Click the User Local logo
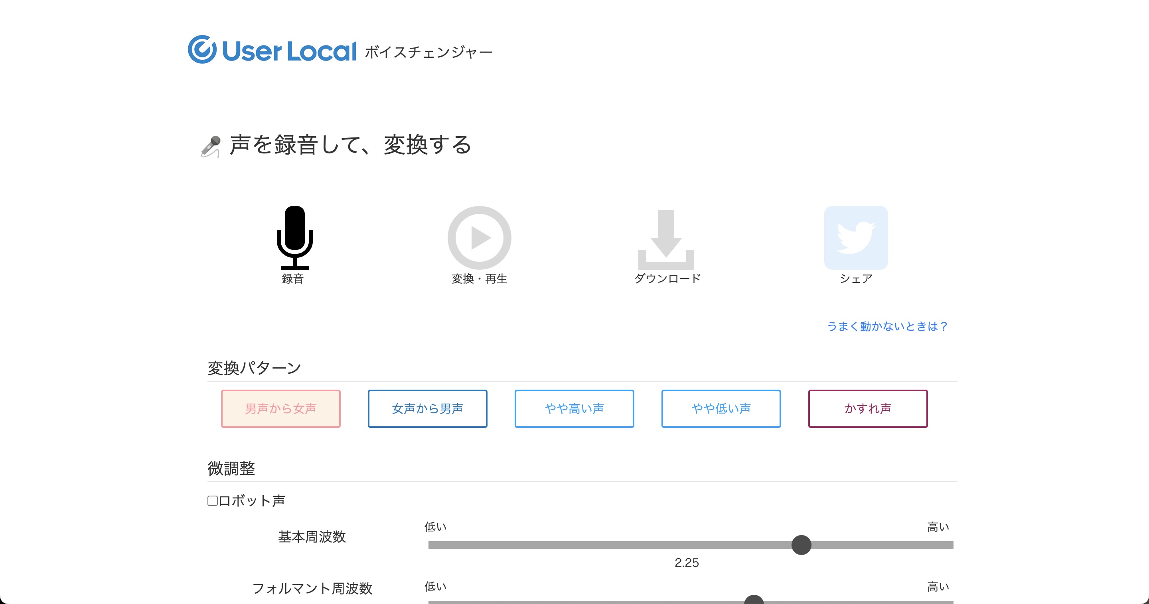This screenshot has width=1149, height=604. [272, 50]
